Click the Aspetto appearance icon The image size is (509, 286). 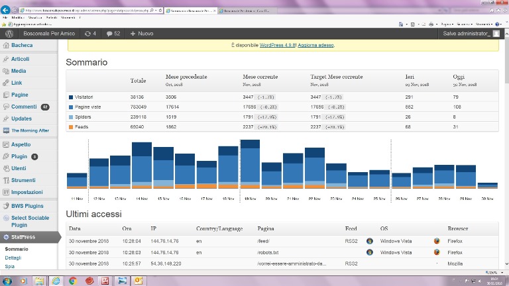pyautogui.click(x=6, y=144)
